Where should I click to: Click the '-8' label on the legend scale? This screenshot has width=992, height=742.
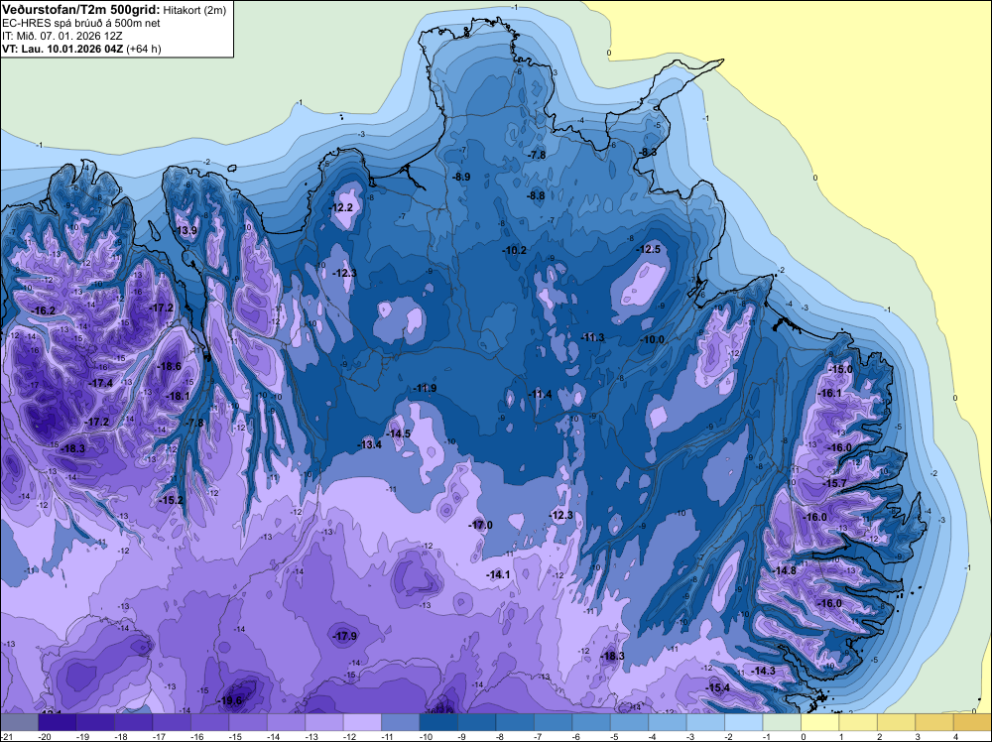point(501,737)
